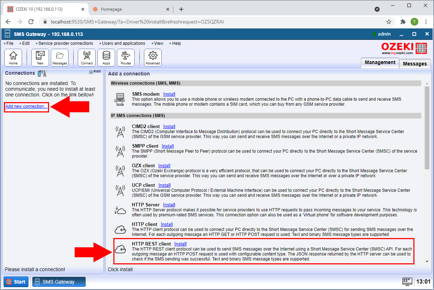This screenshot has height=290, width=434.
Task: Click the IP SMS connections section header
Action: click(266, 116)
